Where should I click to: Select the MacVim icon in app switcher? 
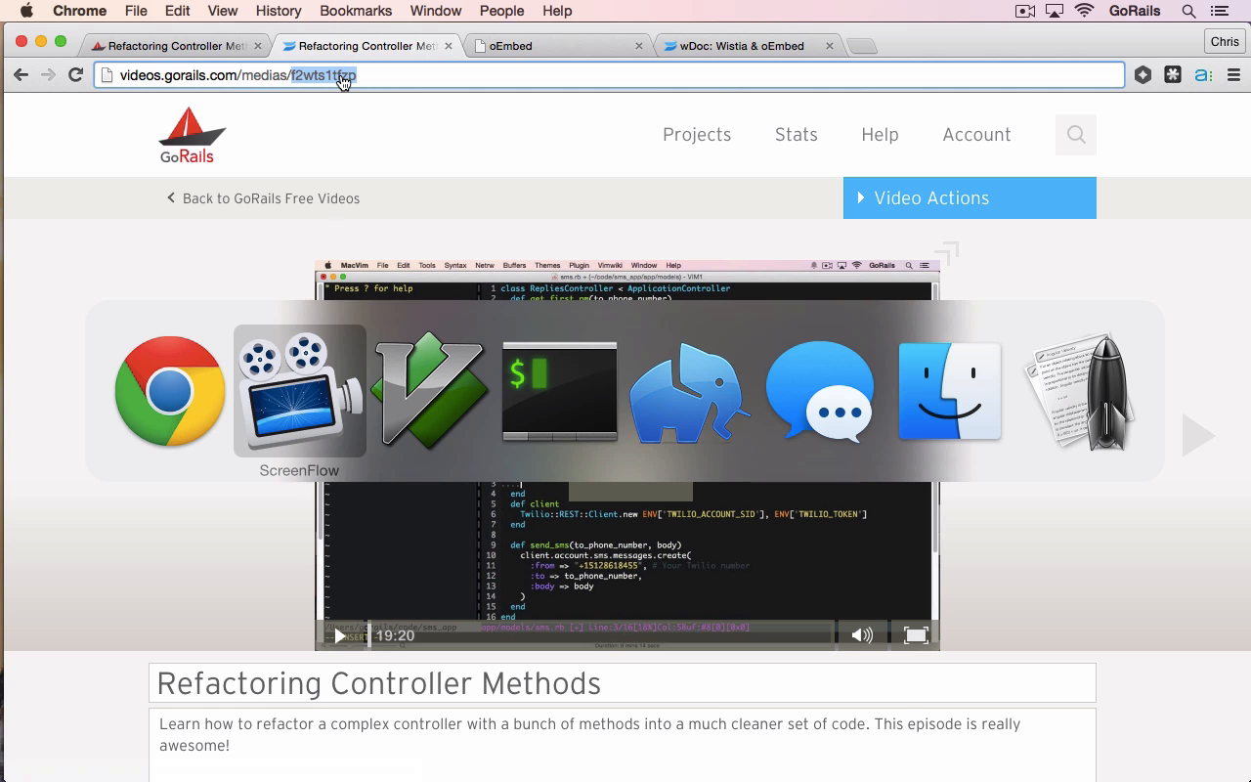click(429, 391)
